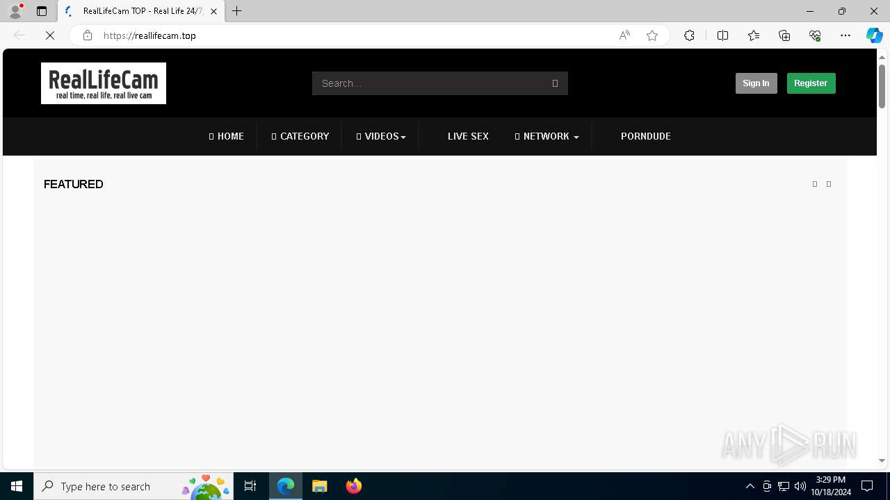Click the Edge profile avatar icon

pos(15,11)
